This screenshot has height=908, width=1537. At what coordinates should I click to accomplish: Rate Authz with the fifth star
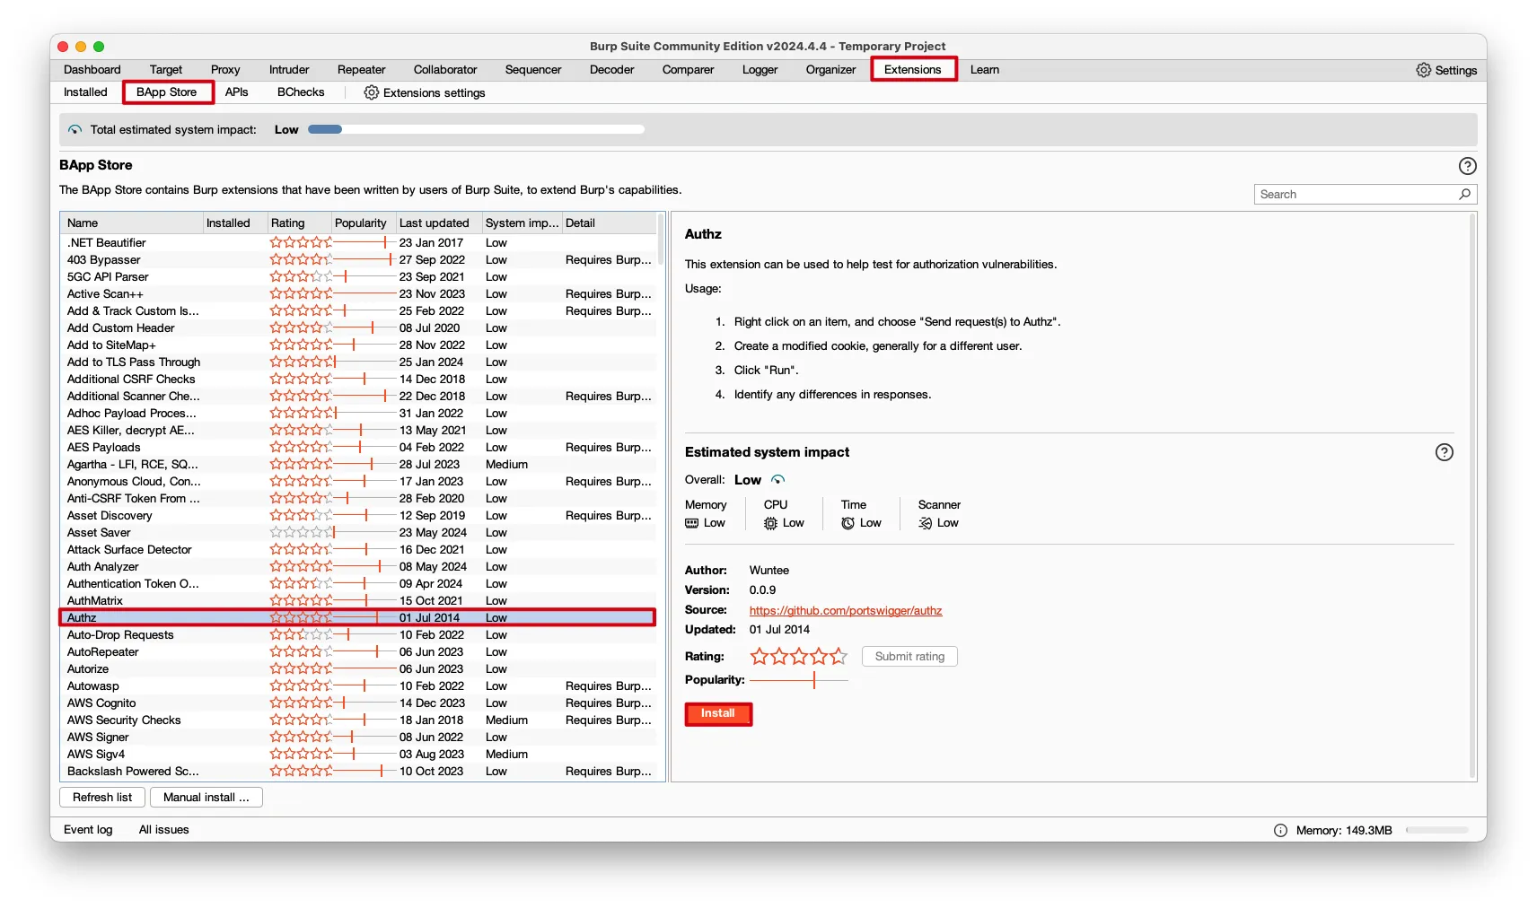click(x=838, y=657)
